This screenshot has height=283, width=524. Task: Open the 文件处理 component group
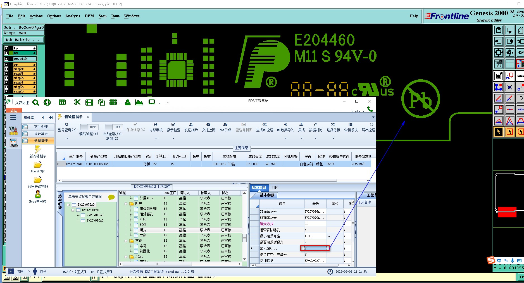pyautogui.click(x=38, y=127)
